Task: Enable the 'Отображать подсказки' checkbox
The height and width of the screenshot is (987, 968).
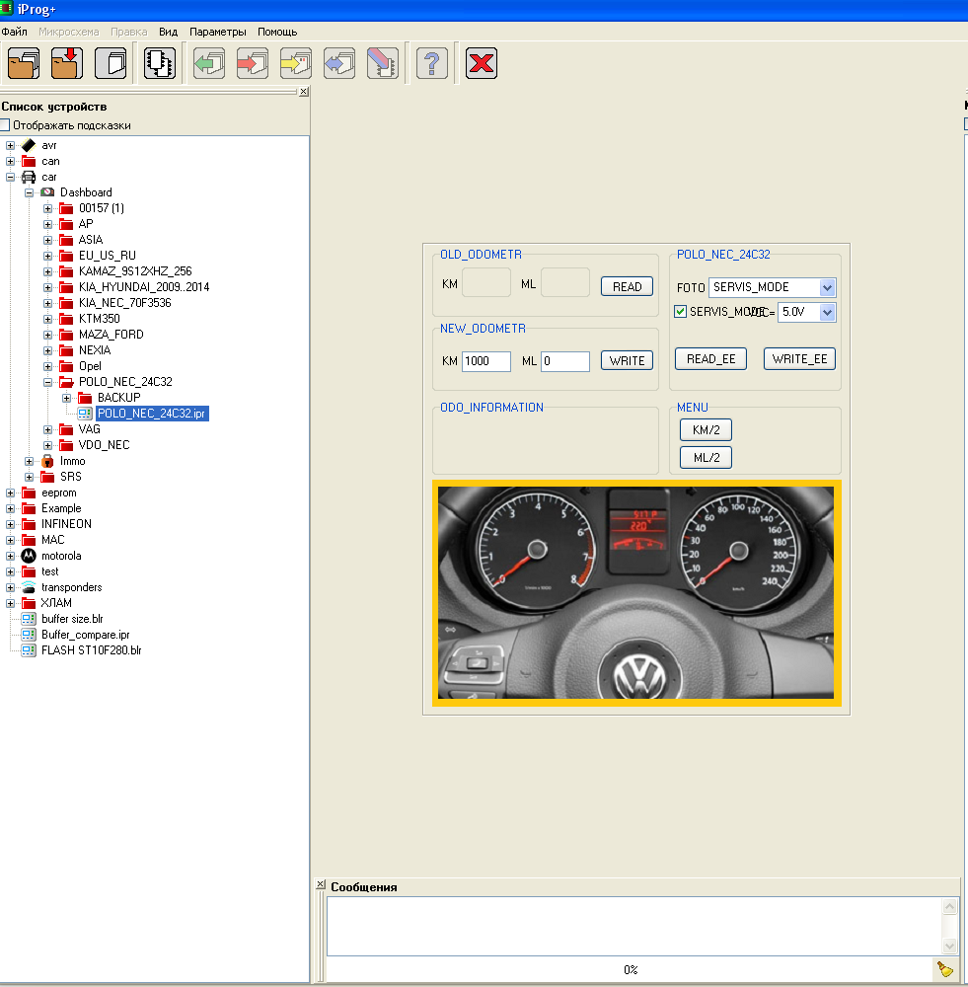Action: 5,125
